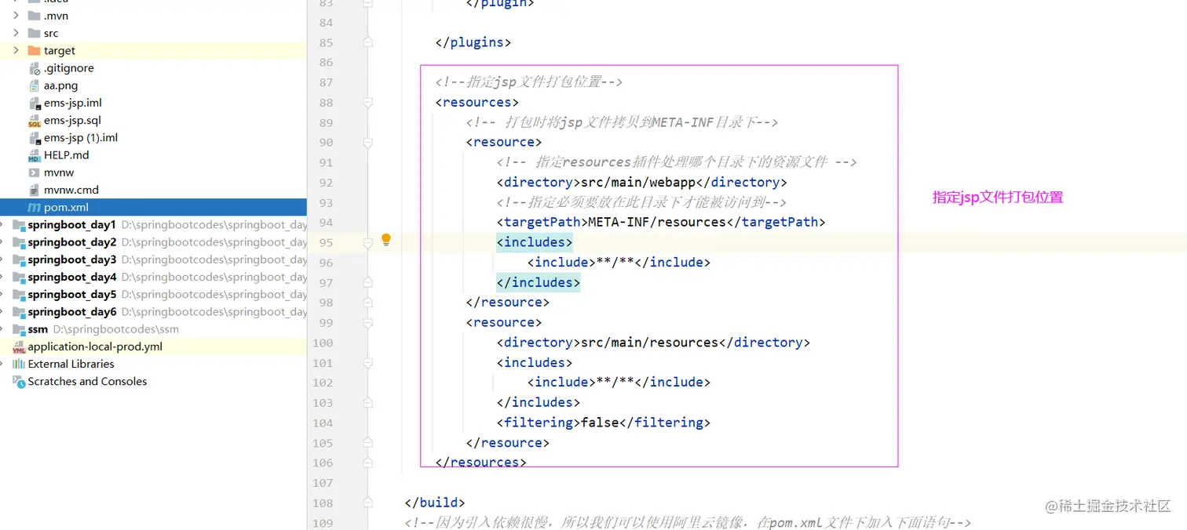Click line number 107 in the gutter
The image size is (1187, 530).
[323, 483]
